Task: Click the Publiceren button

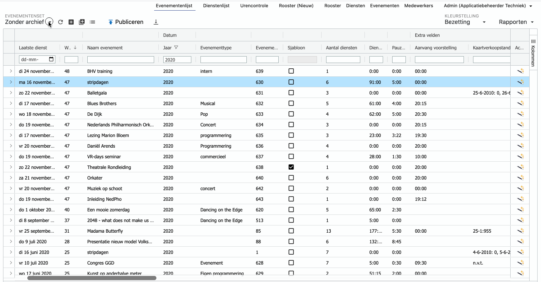Action: click(126, 22)
